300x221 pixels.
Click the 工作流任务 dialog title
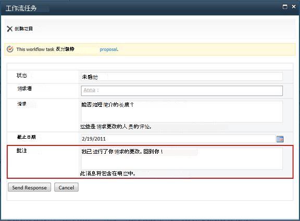pos(21,8)
